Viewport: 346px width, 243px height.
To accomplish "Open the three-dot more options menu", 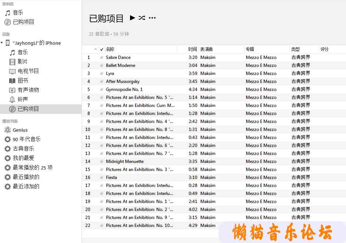I will [x=152, y=18].
